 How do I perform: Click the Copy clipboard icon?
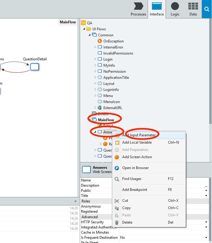[x=117, y=208]
